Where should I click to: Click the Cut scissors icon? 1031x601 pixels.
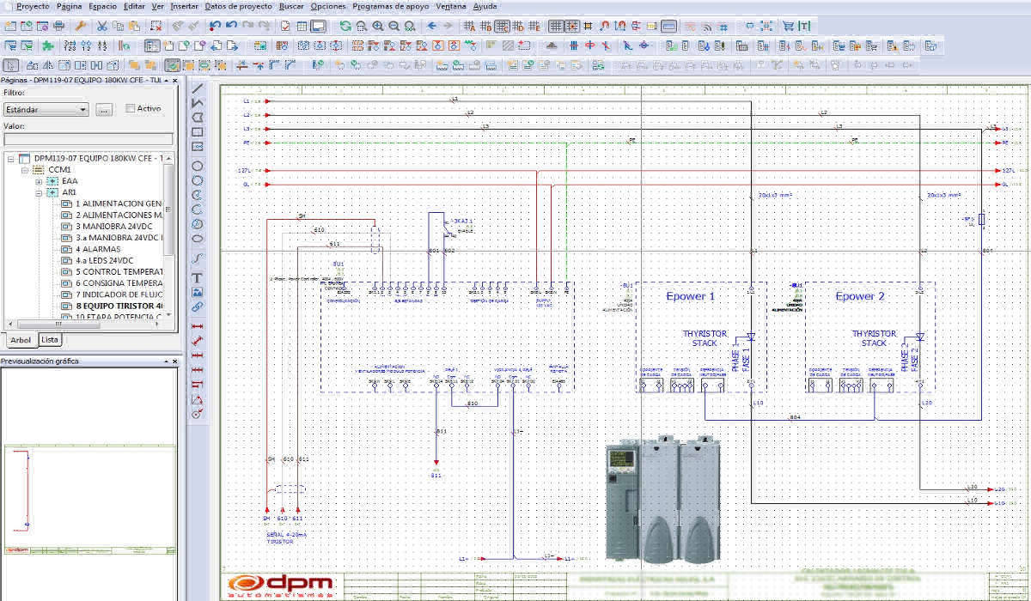click(x=101, y=26)
